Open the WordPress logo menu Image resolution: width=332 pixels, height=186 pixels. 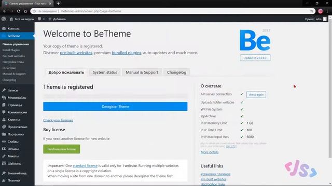pyautogui.click(x=4, y=19)
